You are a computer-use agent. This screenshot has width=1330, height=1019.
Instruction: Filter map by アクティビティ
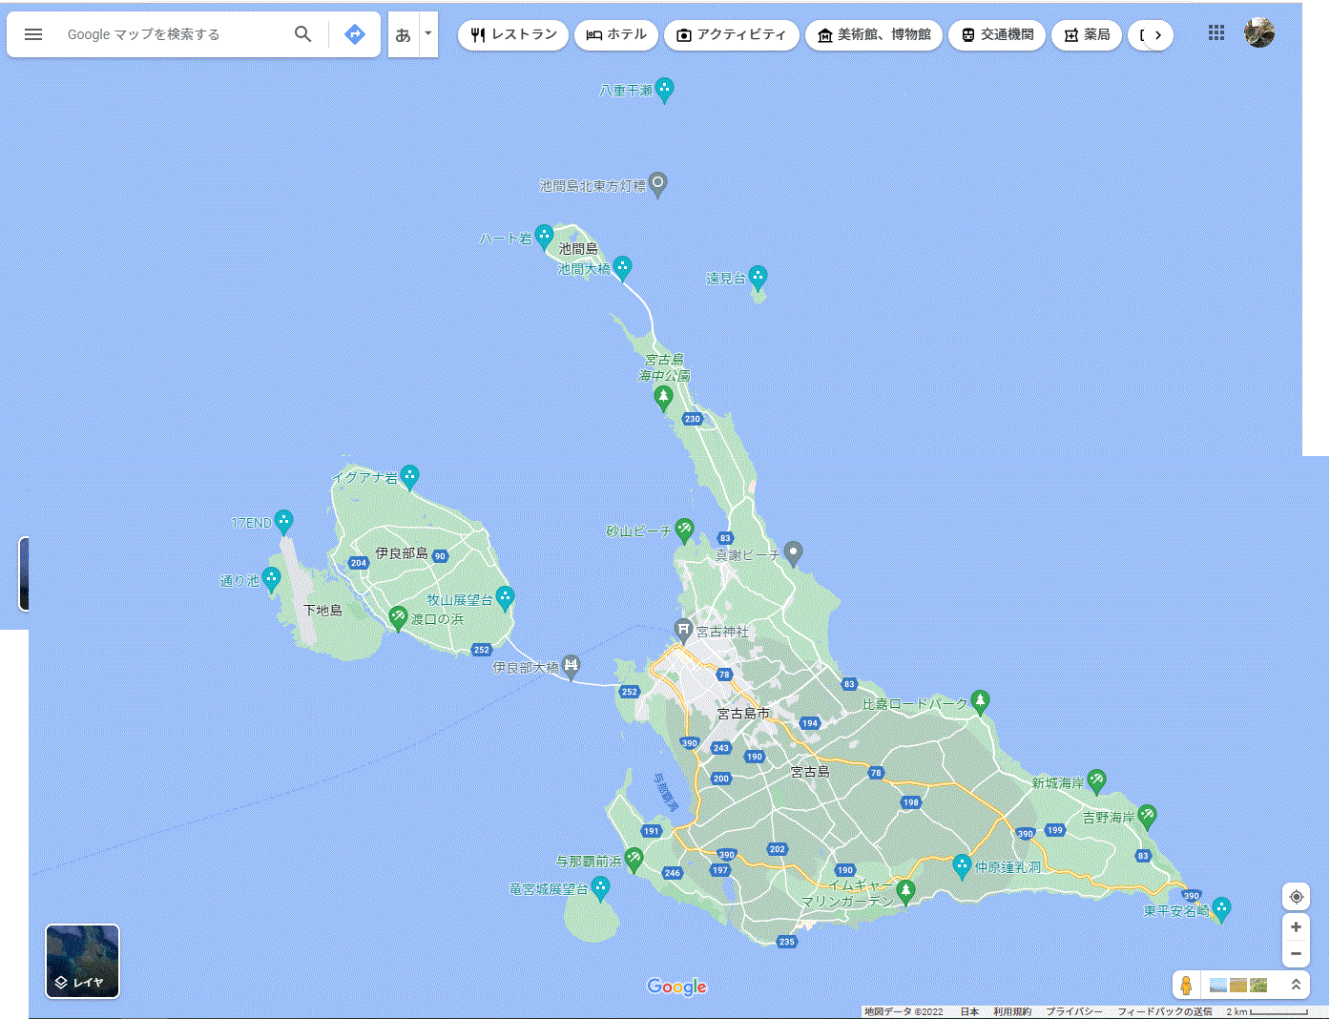pyautogui.click(x=732, y=35)
